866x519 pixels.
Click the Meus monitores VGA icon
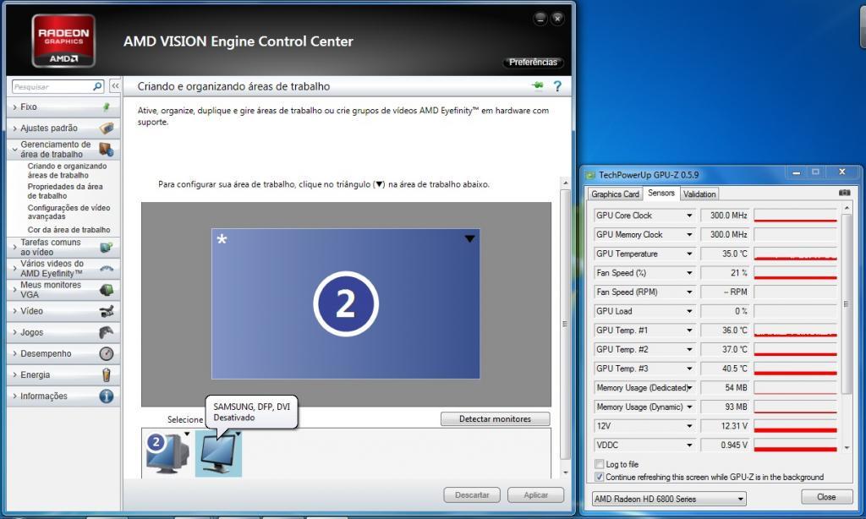pyautogui.click(x=107, y=289)
